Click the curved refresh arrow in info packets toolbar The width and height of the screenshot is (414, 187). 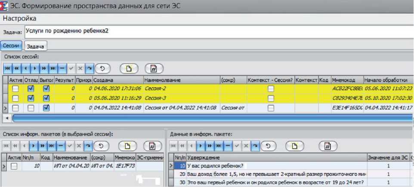[x=89, y=146]
